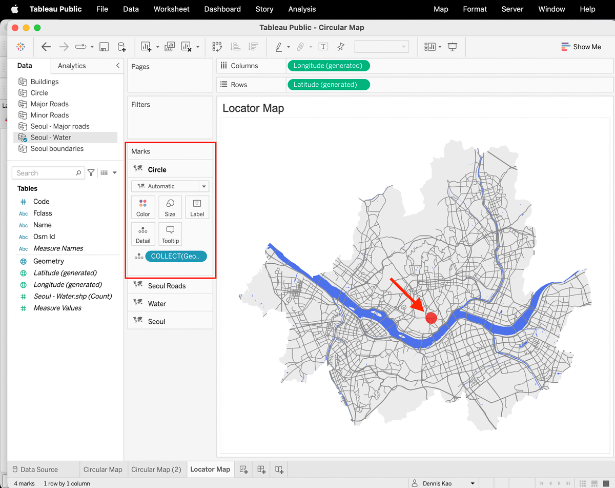Open the Circular Map sheet tab
This screenshot has width=615, height=488.
click(x=103, y=469)
